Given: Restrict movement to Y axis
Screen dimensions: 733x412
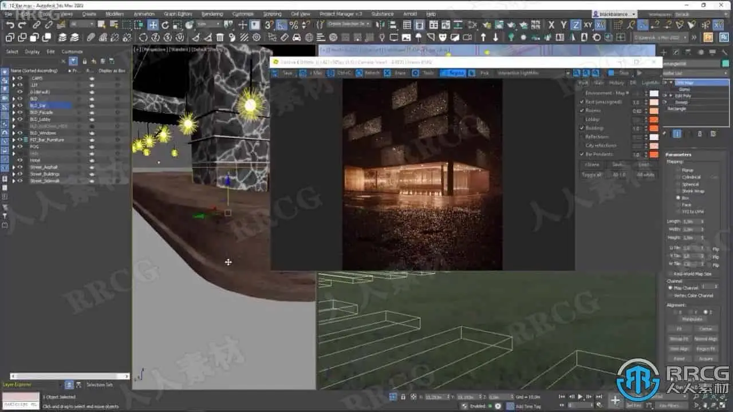Looking at the screenshot, I should tap(563, 25).
